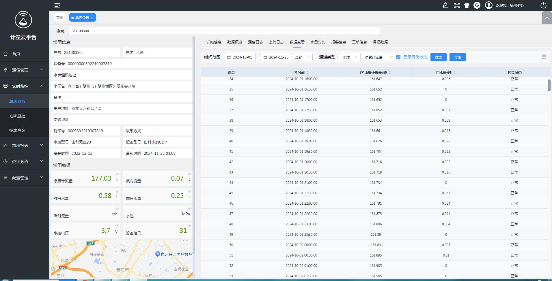The height and width of the screenshot is (281, 552).
Task: Open 地图监控 in the sidebar
Action: pyautogui.click(x=17, y=116)
